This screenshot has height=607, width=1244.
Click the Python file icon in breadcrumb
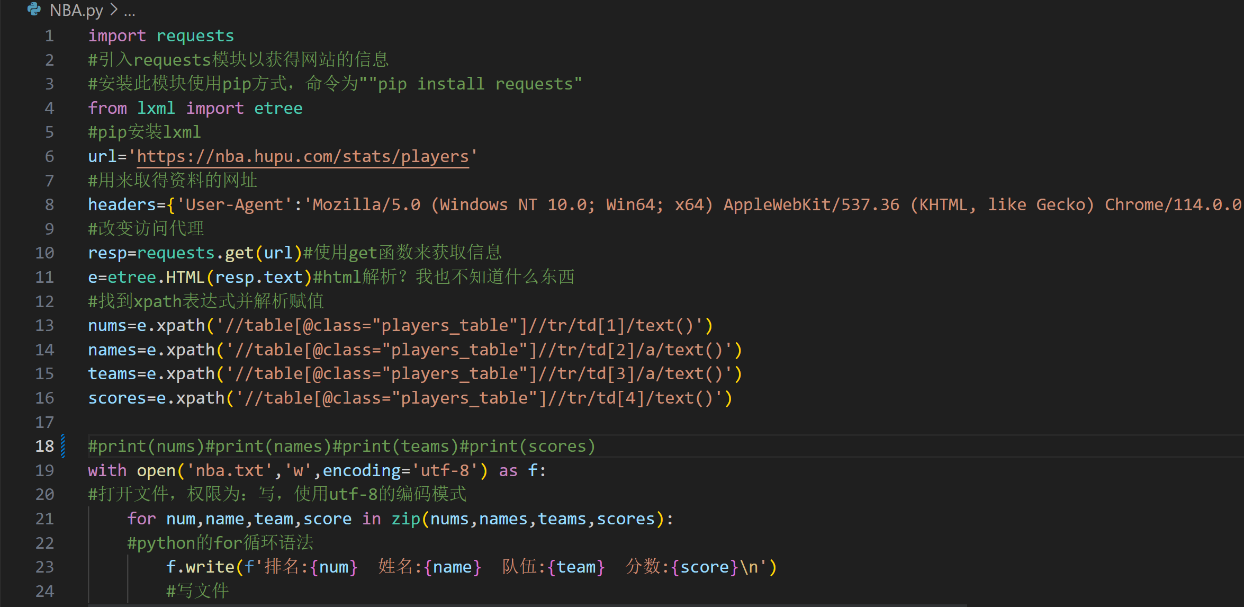pyautogui.click(x=34, y=10)
